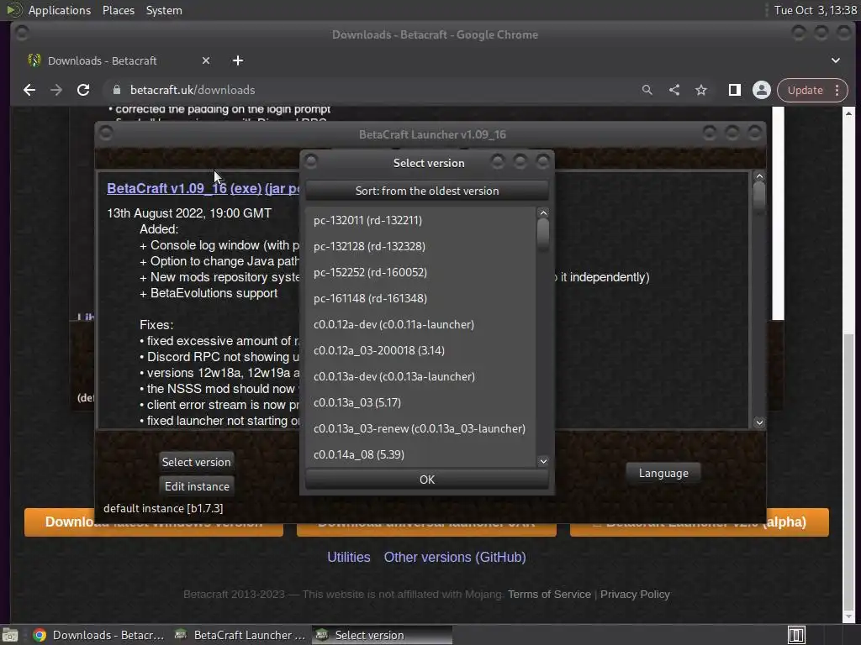
Task: Open the Language button in launcher
Action: click(663, 473)
